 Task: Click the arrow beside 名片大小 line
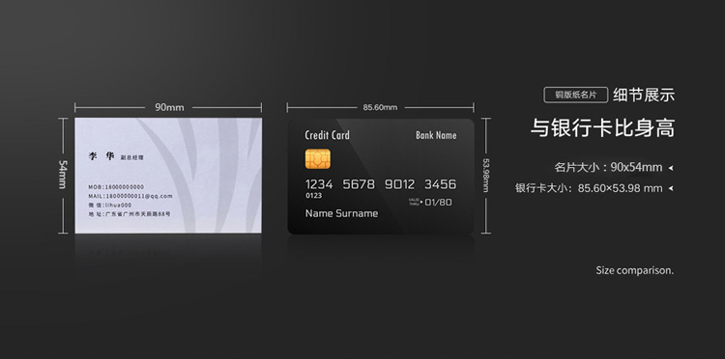[671, 168]
